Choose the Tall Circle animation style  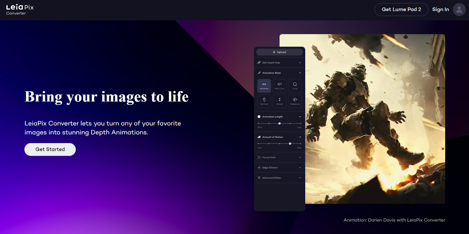(264, 101)
